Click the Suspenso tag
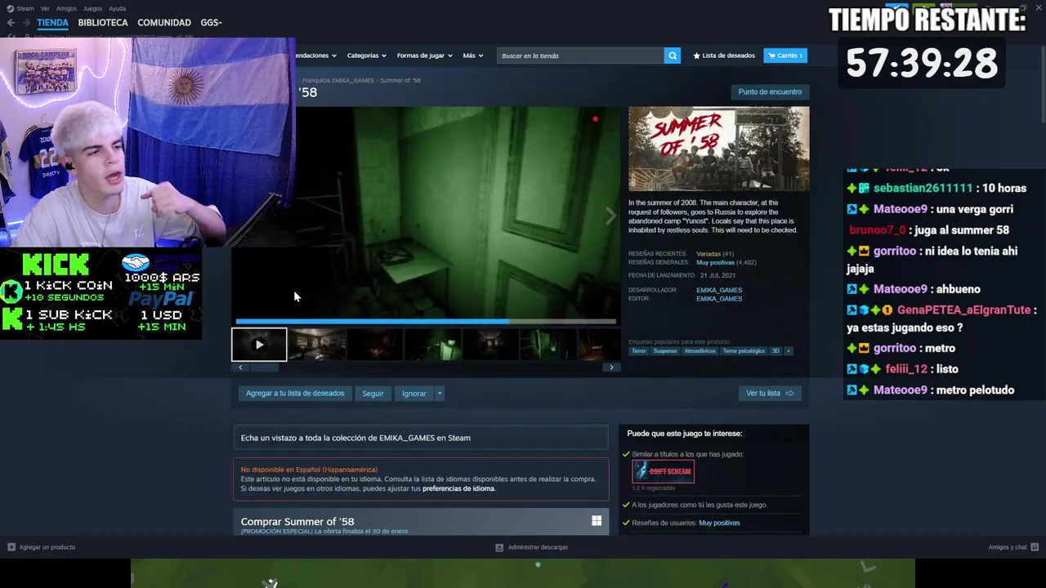Screen dimensions: 1046x588 (x=665, y=351)
